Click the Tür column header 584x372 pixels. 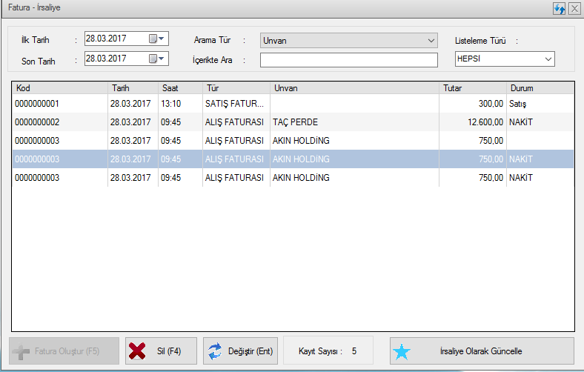click(x=236, y=87)
